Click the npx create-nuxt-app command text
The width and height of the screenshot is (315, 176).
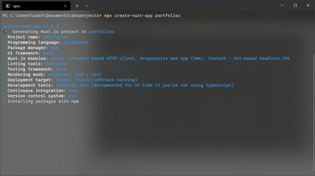coord(143,16)
